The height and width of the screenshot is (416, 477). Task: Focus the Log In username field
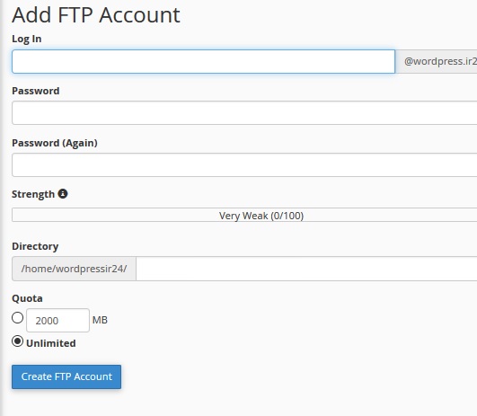[x=204, y=61]
